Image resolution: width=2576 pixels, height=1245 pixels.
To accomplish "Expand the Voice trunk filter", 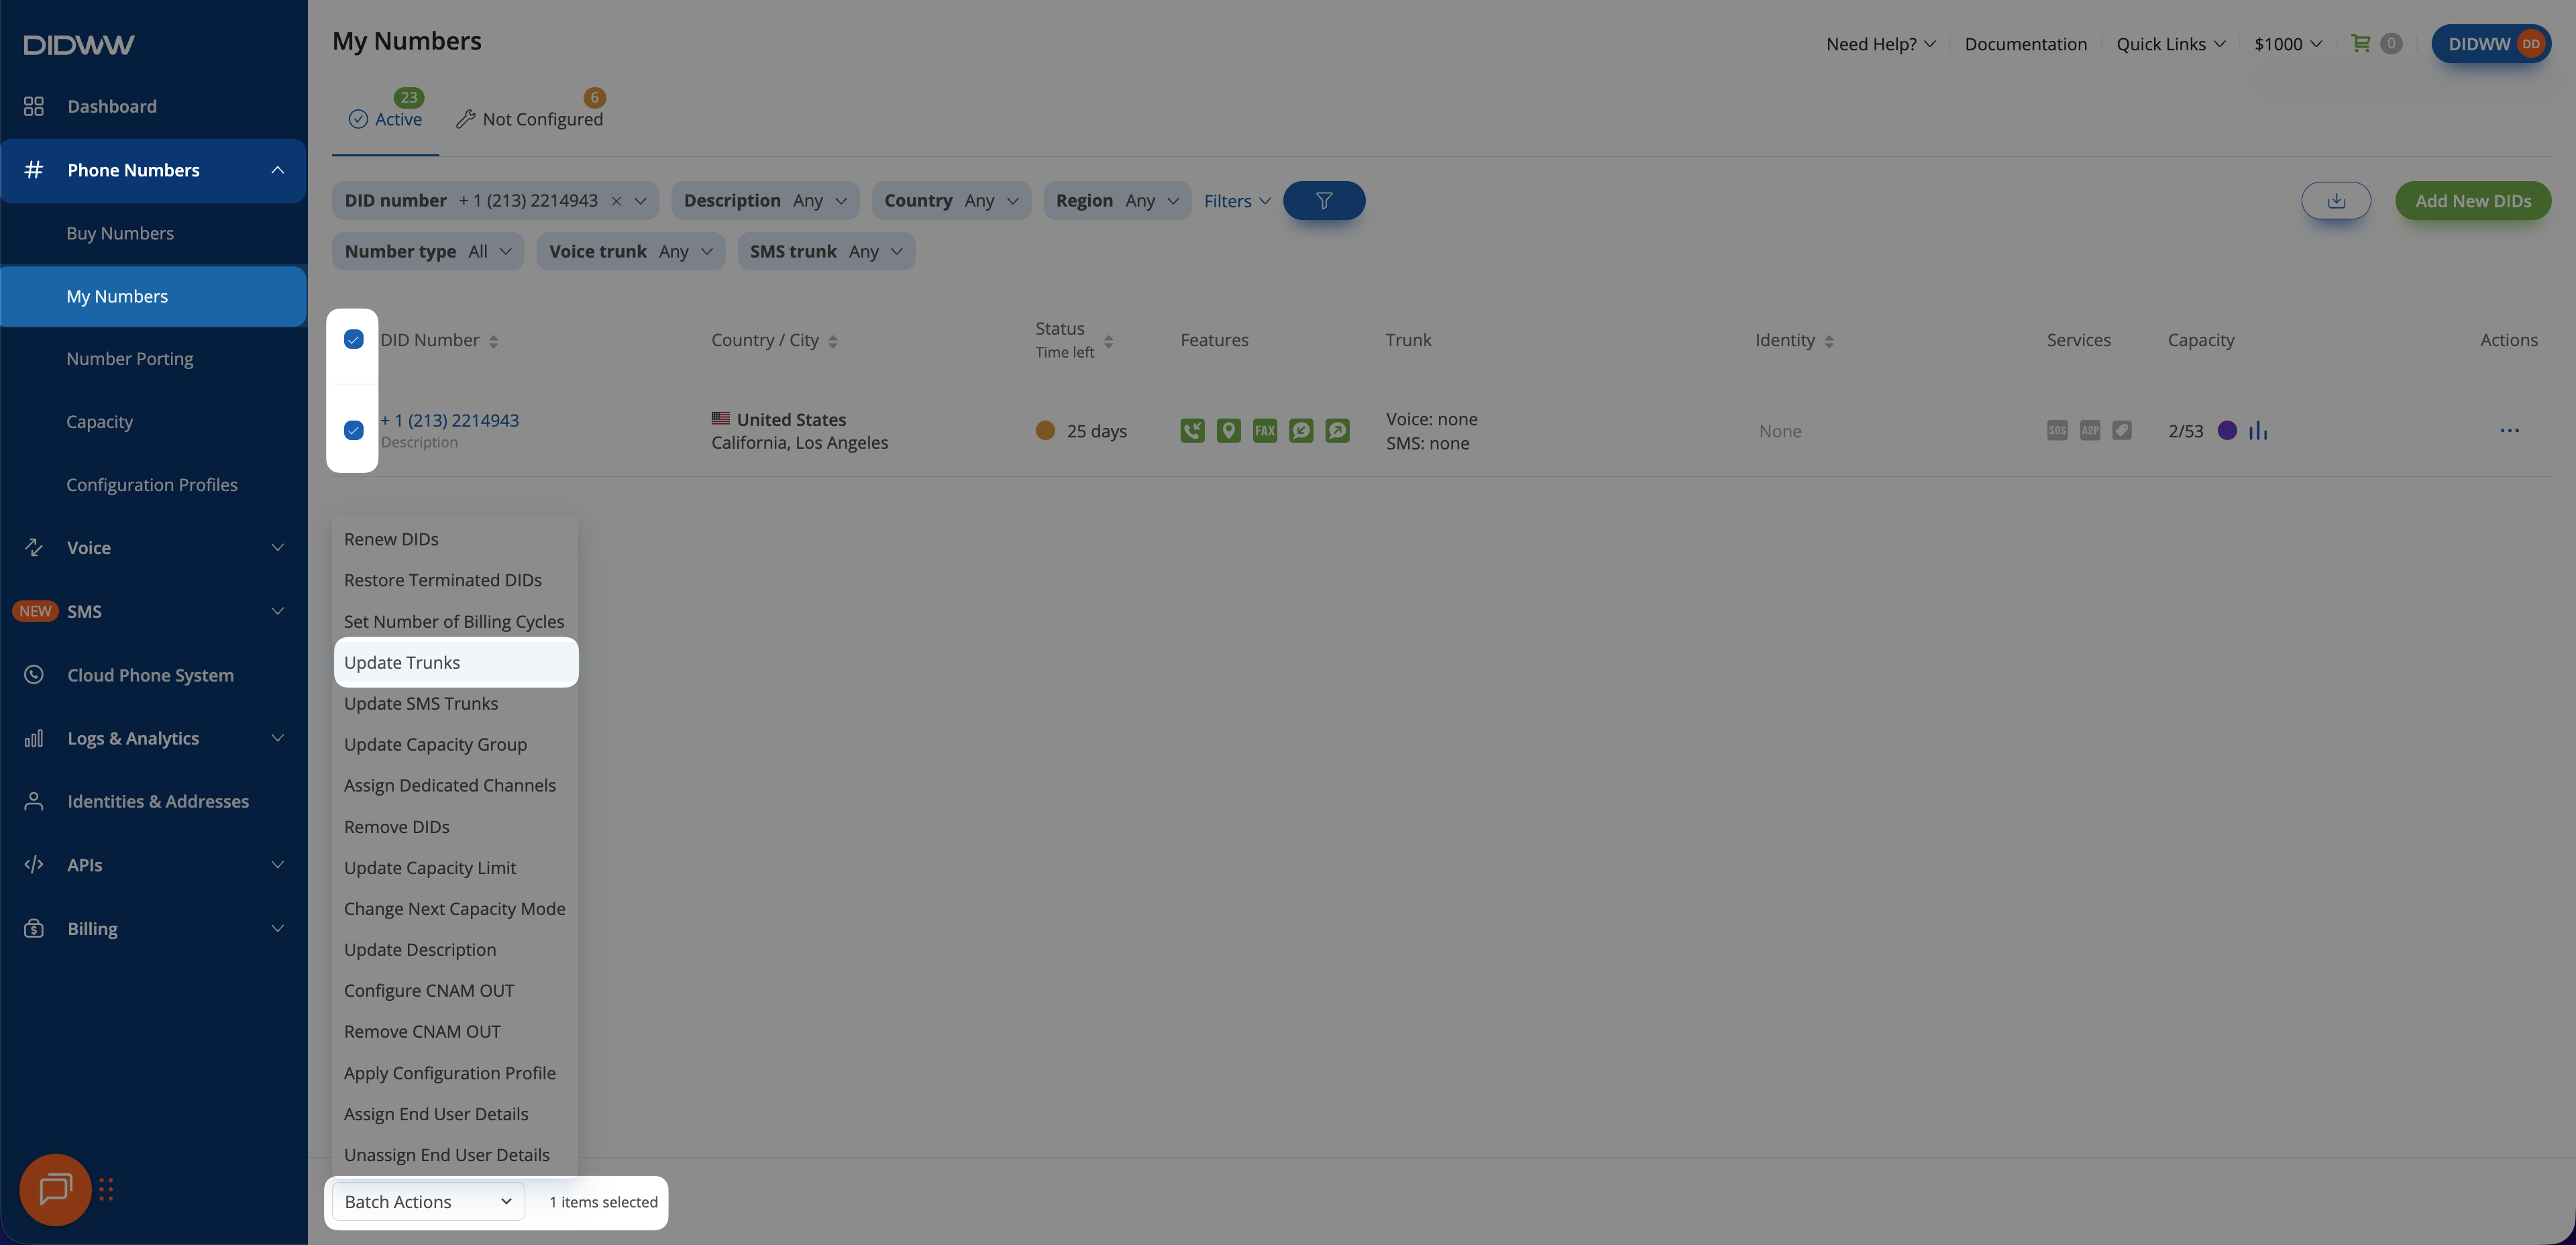I will coord(630,252).
